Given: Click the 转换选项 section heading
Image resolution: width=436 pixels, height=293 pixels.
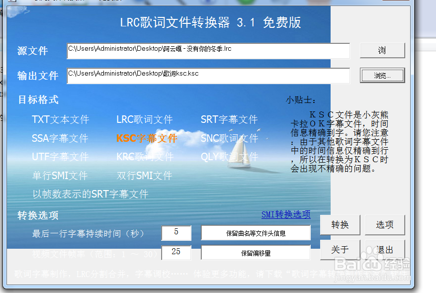Looking at the screenshot, I should (x=38, y=215).
